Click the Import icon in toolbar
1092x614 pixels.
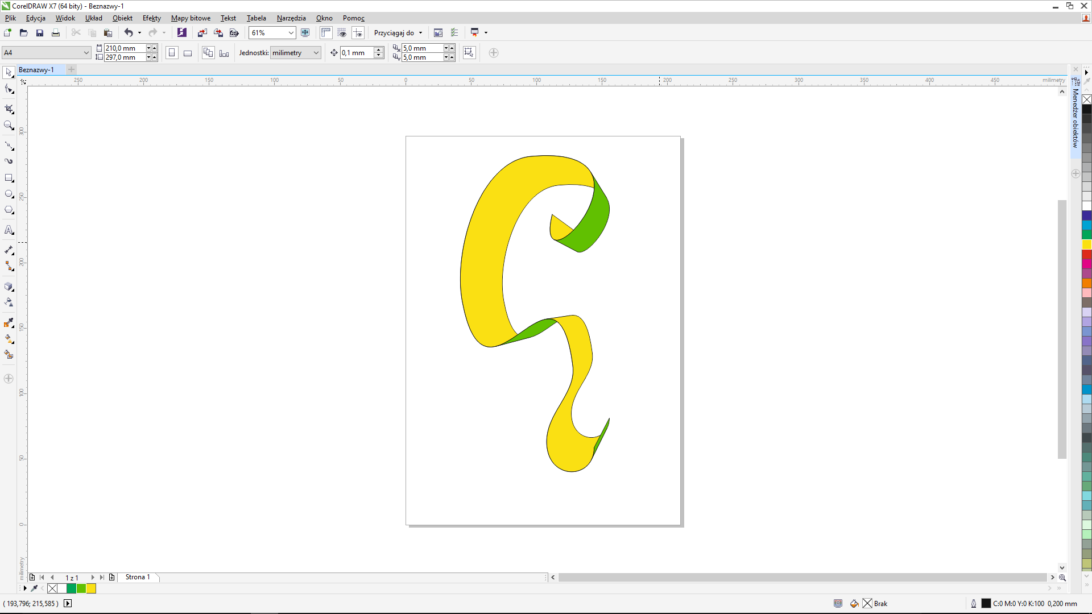click(202, 33)
